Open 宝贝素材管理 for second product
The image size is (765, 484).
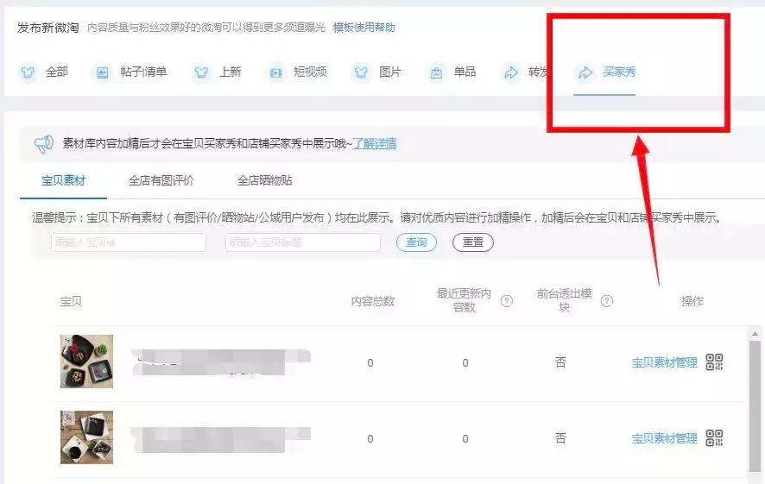[665, 438]
